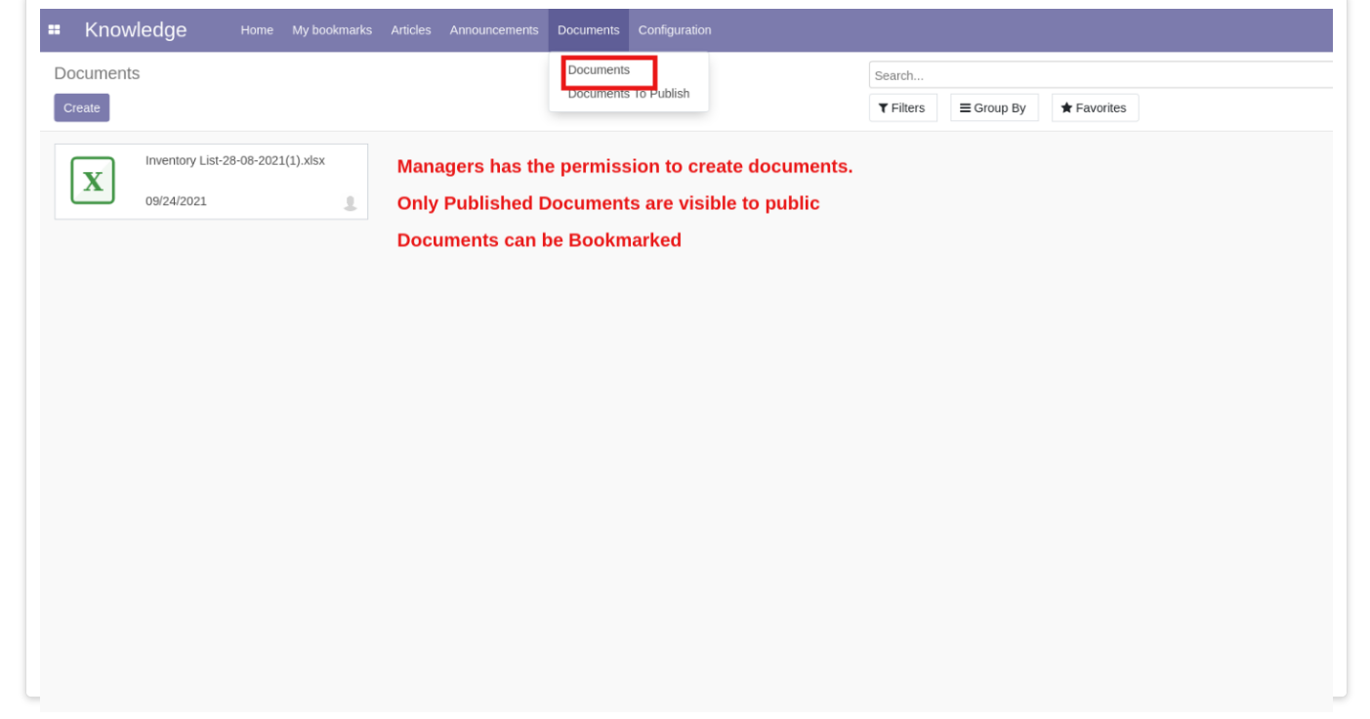Select Documents in the dropdown menu

pos(599,70)
